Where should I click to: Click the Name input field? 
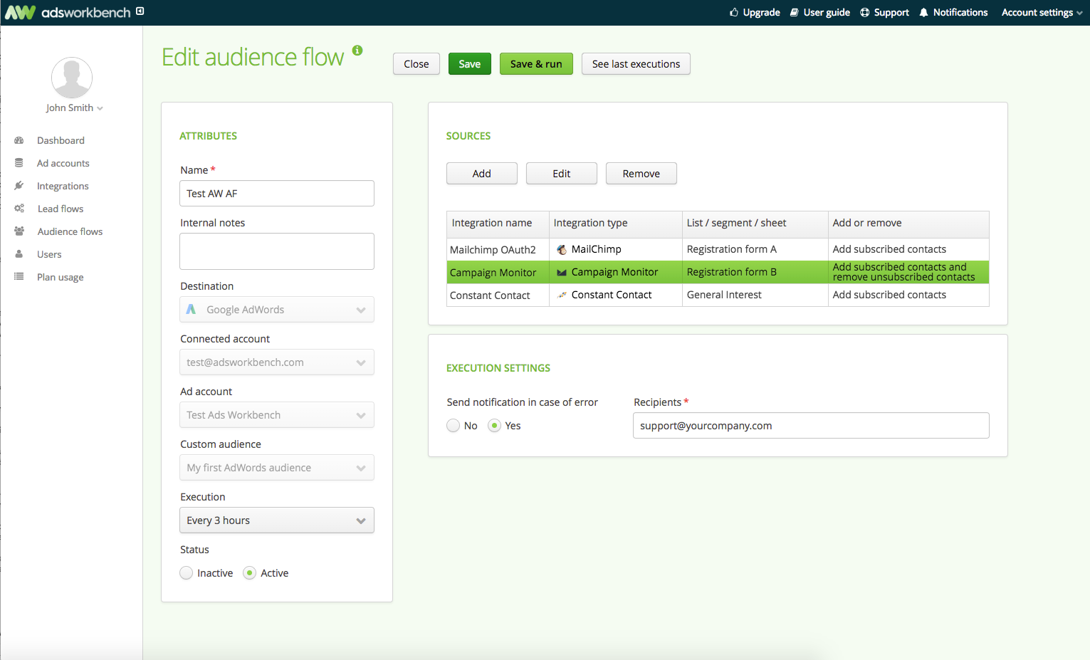[277, 194]
